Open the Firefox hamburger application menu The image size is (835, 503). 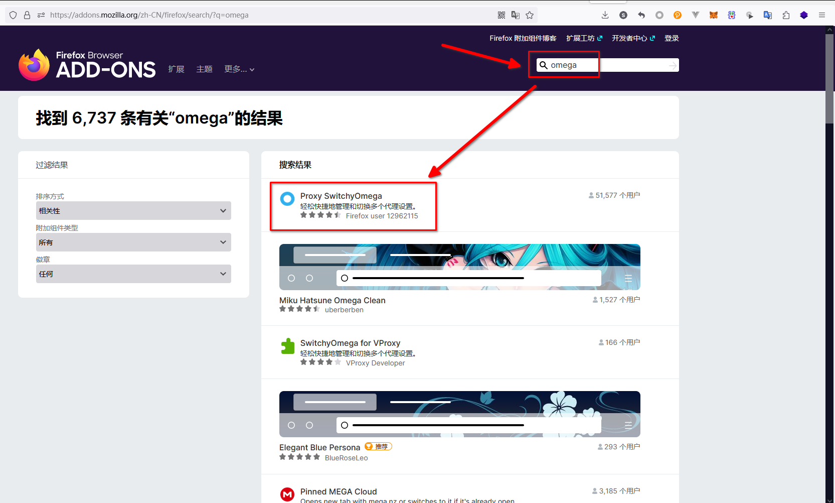pyautogui.click(x=822, y=15)
